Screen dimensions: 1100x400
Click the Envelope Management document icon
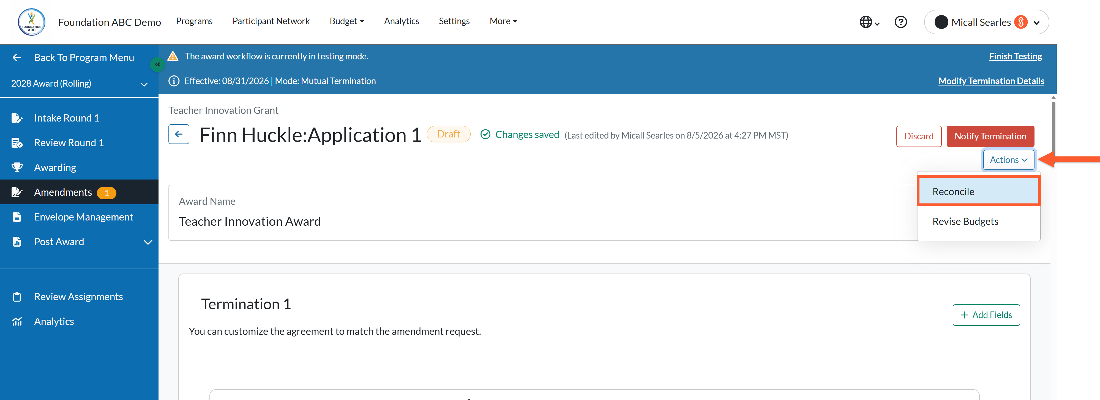17,217
